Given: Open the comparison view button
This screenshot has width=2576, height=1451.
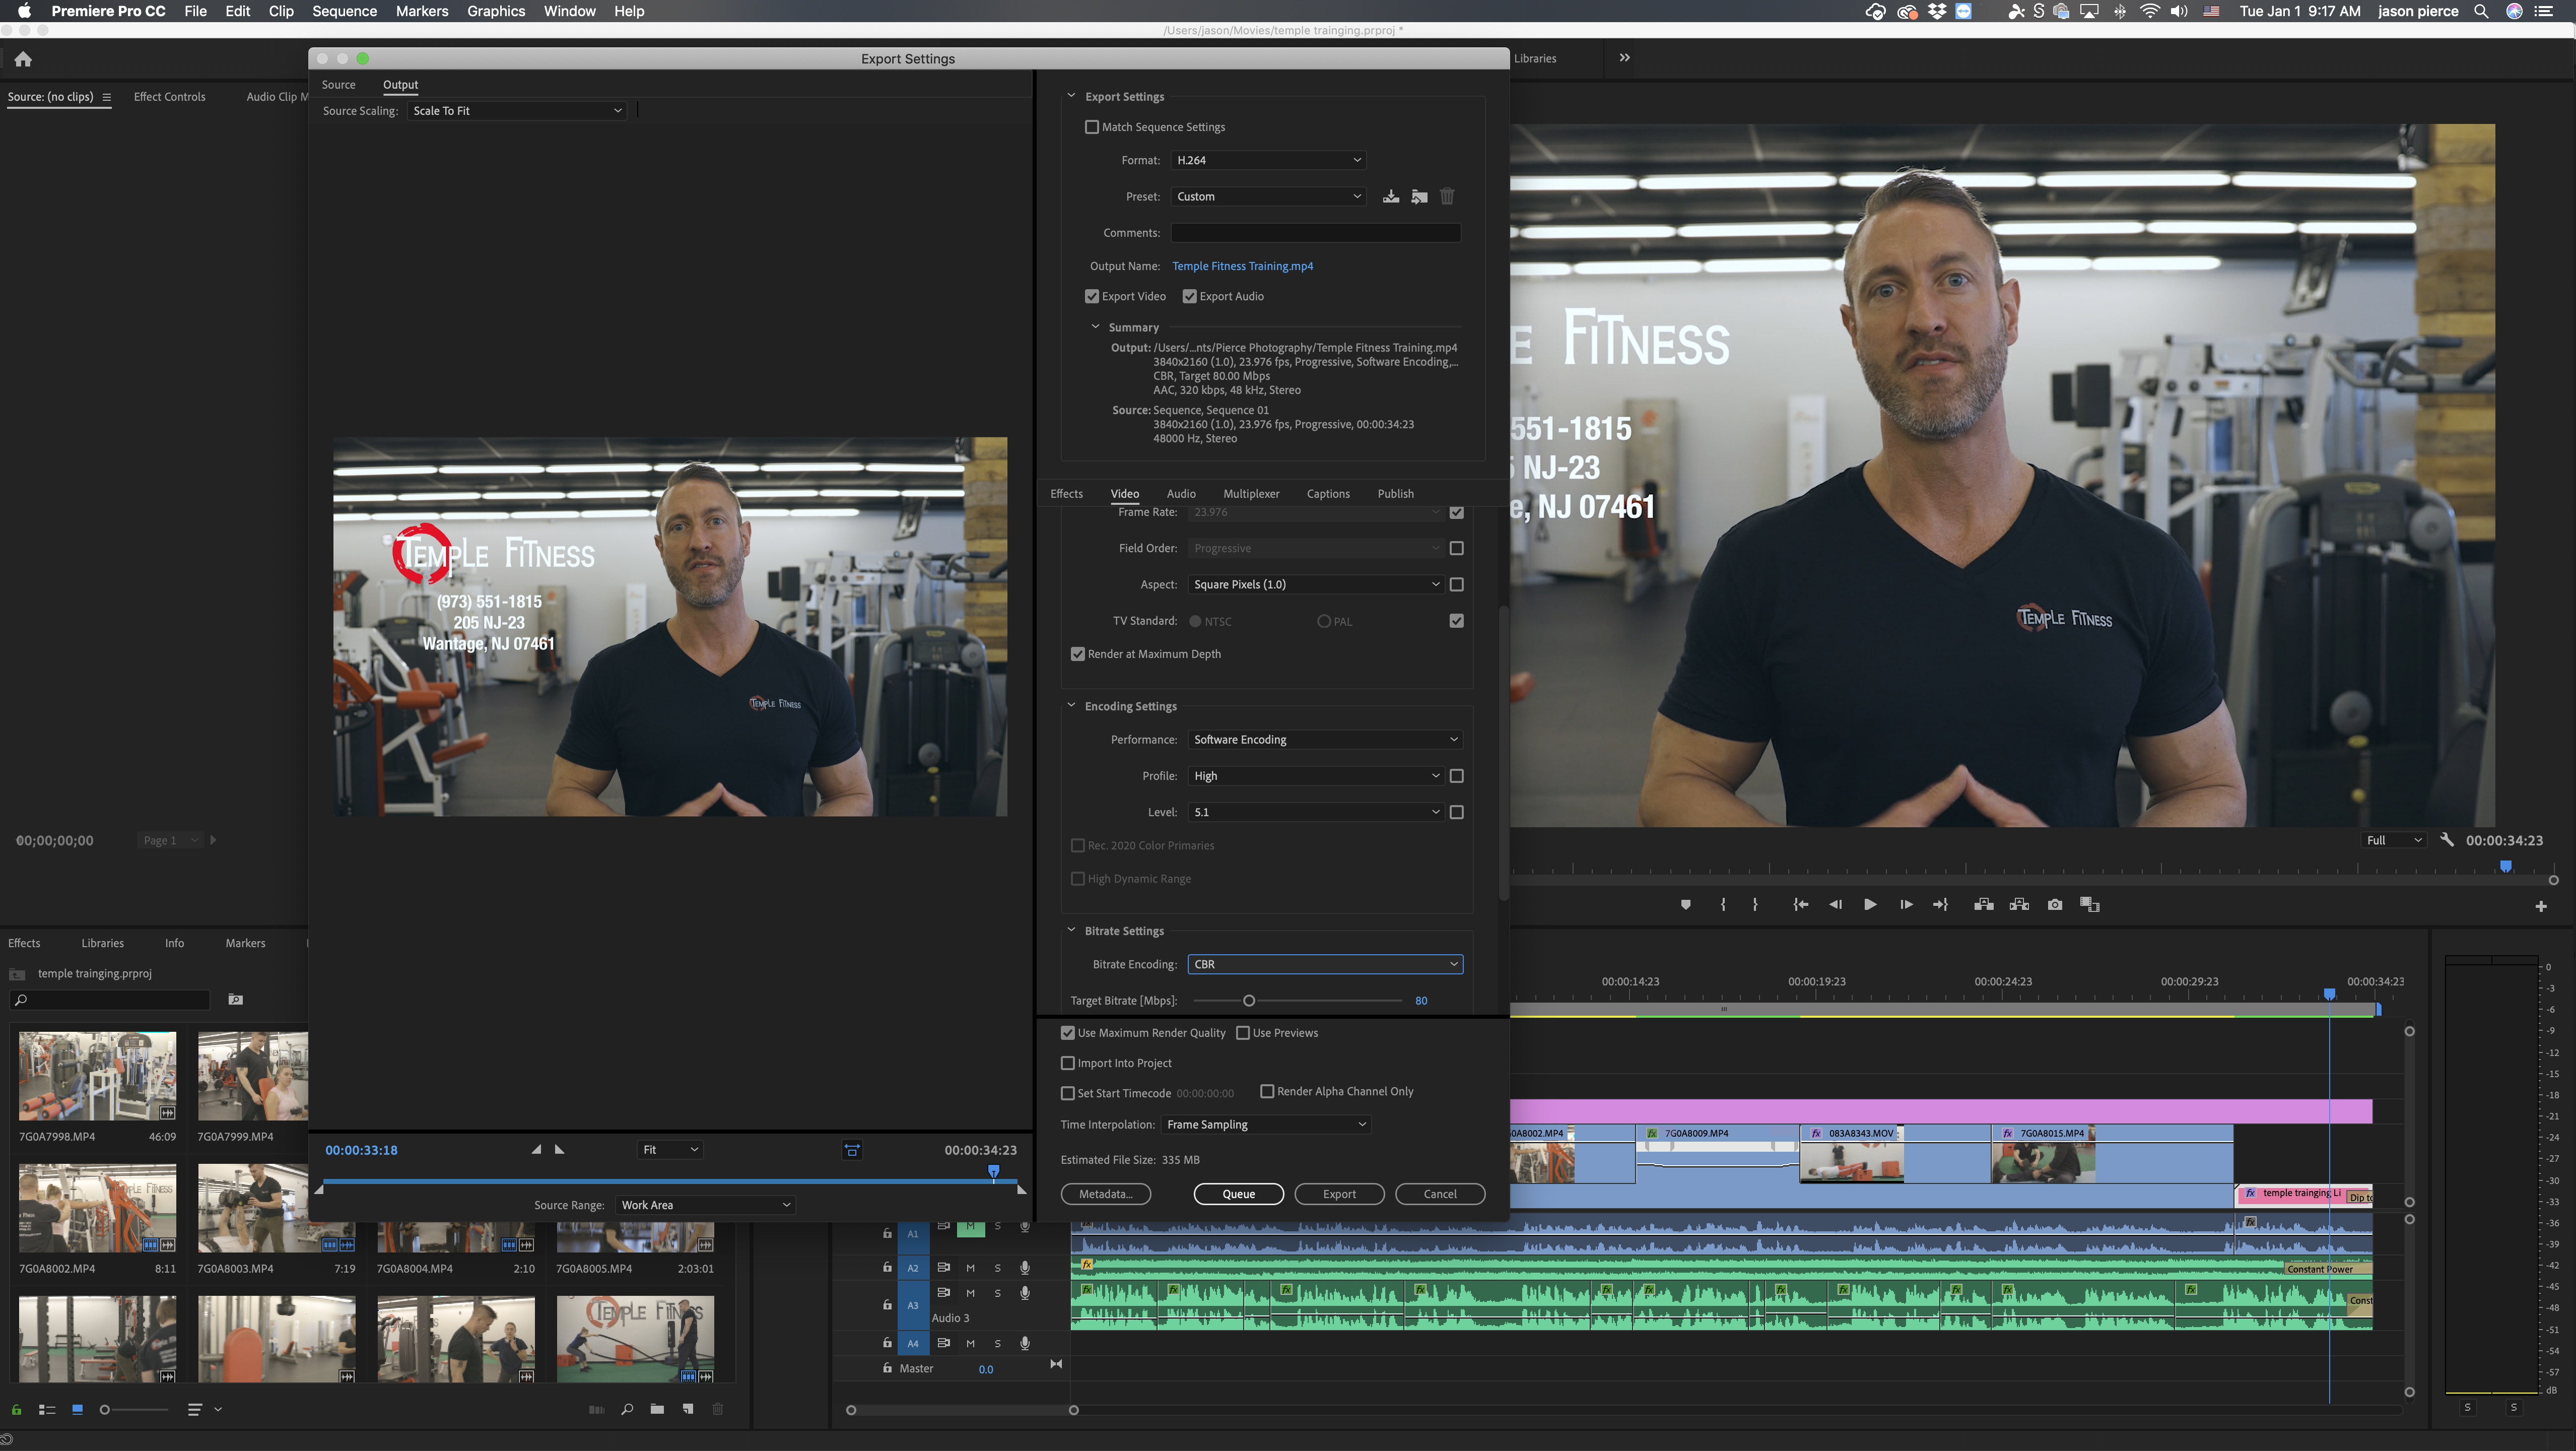Looking at the screenshot, I should click(x=2090, y=904).
